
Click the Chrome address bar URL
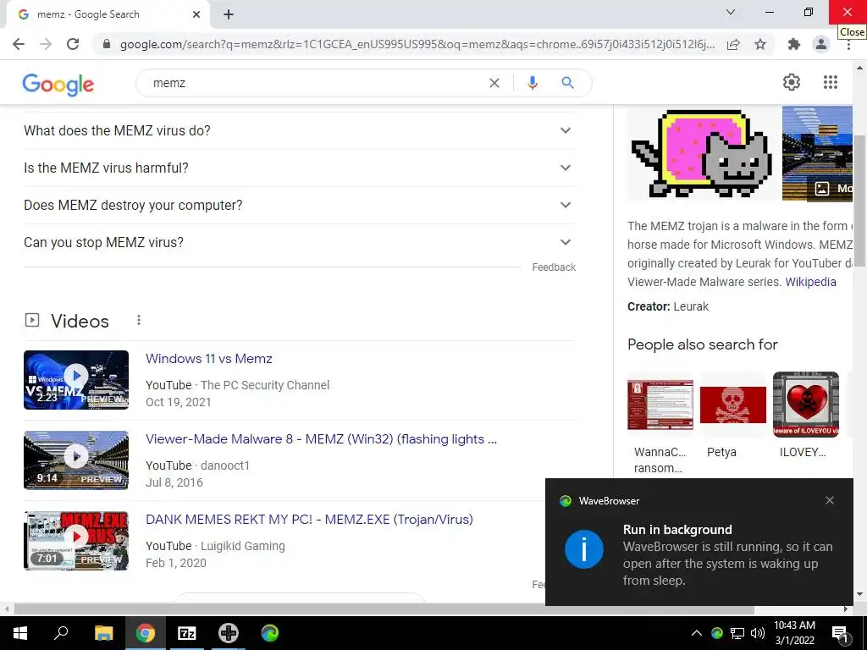tap(417, 44)
